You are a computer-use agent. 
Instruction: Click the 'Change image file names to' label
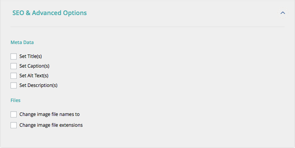pyautogui.click(x=49, y=114)
